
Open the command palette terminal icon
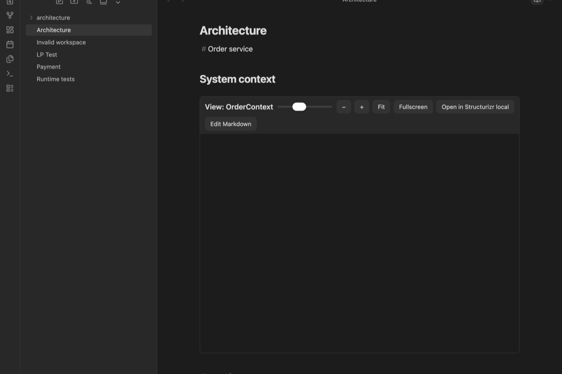(10, 73)
